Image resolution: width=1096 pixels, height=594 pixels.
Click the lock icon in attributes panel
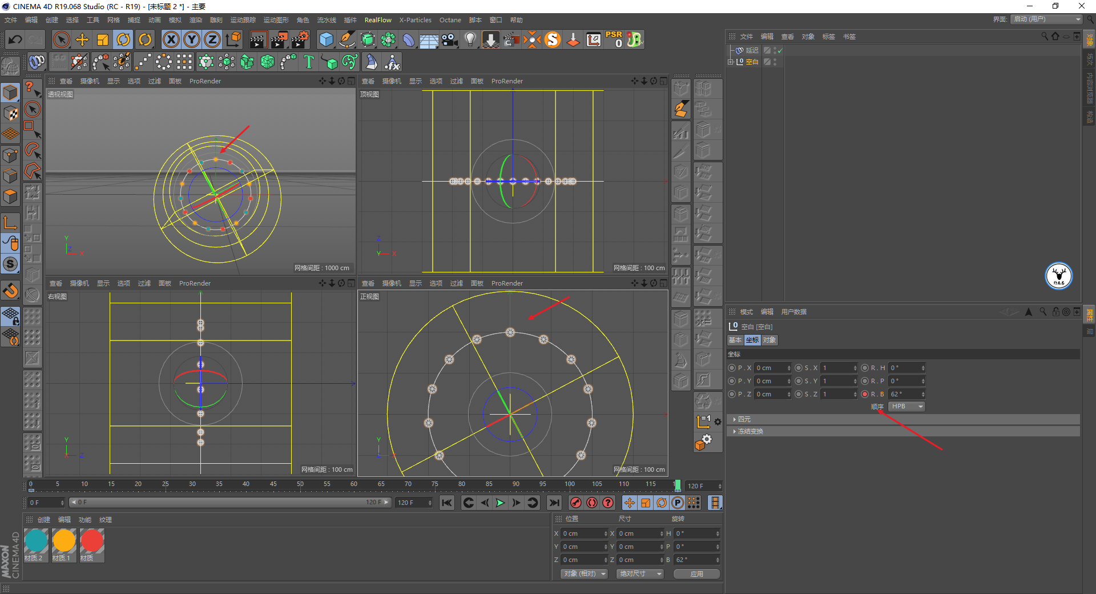pyautogui.click(x=1055, y=312)
